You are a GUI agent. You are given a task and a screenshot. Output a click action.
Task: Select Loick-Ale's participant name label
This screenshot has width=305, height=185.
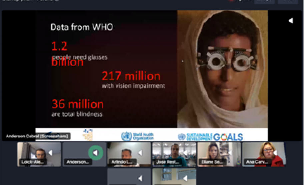click(x=32, y=162)
